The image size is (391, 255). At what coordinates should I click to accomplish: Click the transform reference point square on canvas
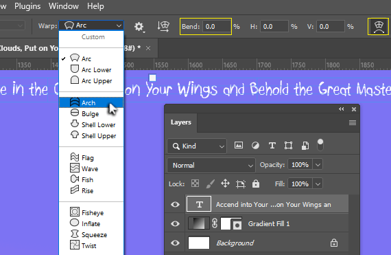[152, 78]
